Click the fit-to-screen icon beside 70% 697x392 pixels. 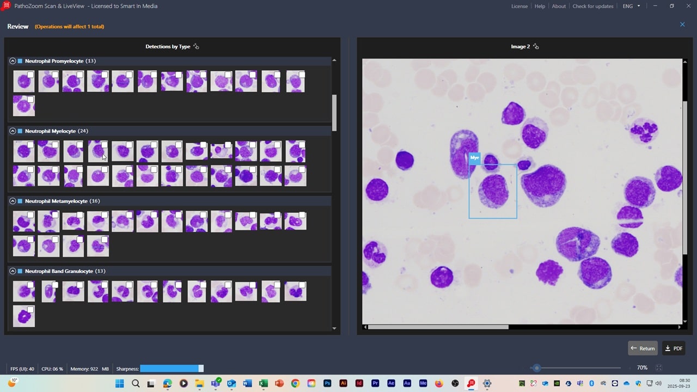click(658, 368)
